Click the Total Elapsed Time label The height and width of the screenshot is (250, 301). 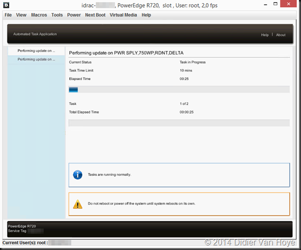click(84, 112)
